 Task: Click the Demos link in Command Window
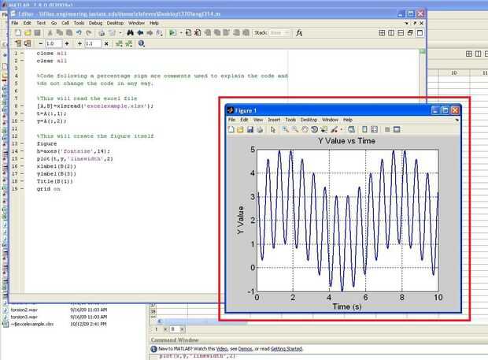pos(246,349)
